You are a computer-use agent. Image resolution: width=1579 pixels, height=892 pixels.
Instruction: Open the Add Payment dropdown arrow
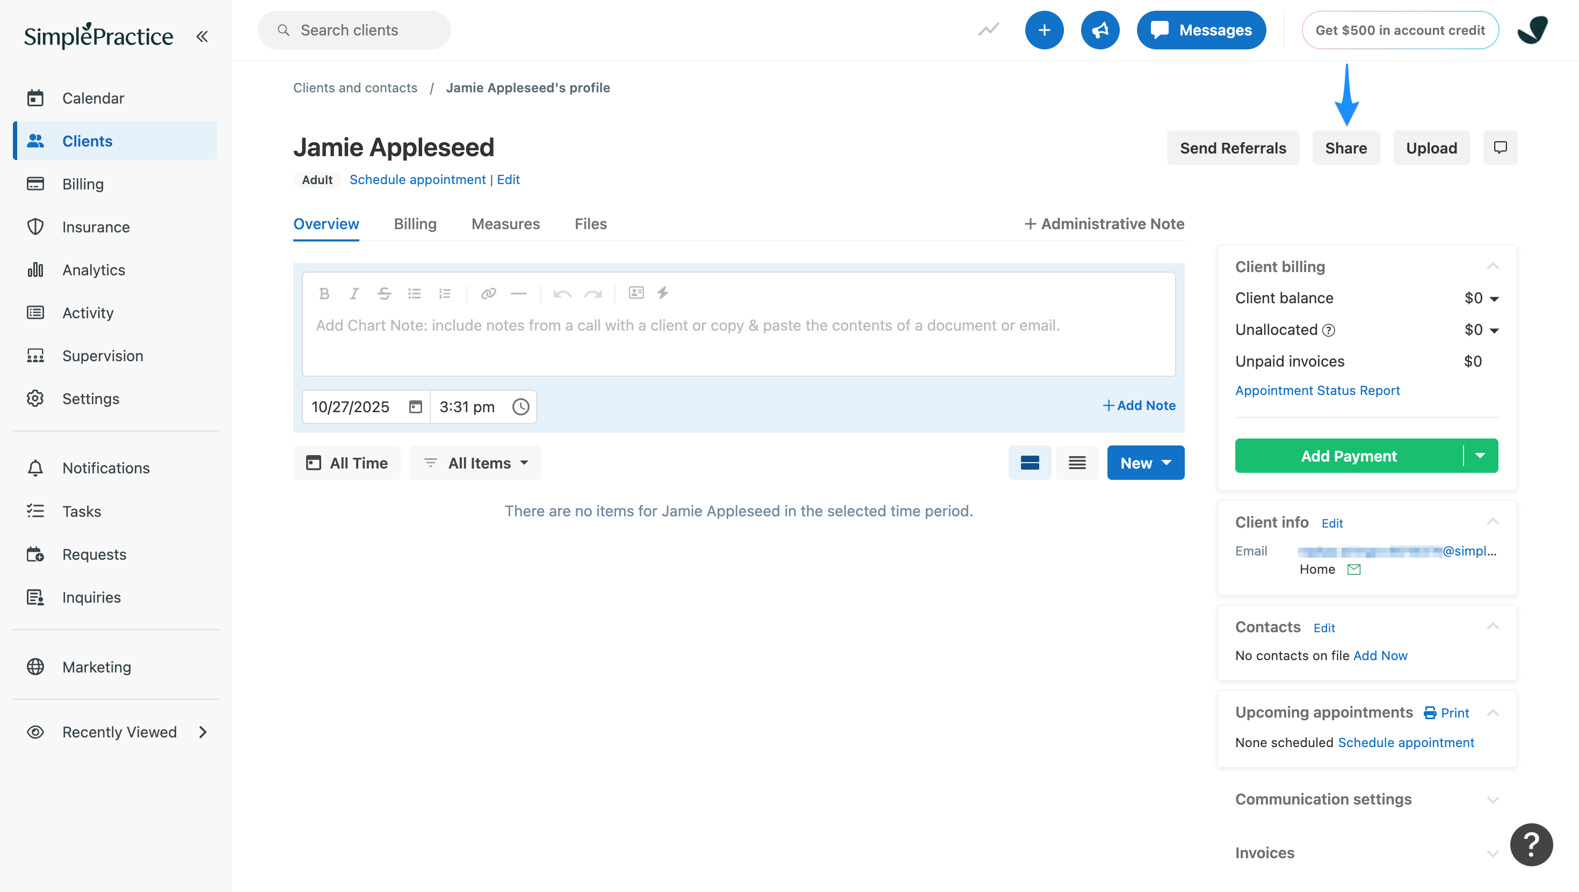click(x=1480, y=456)
